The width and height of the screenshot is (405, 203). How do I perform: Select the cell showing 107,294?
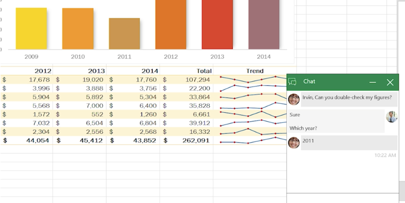[186, 80]
